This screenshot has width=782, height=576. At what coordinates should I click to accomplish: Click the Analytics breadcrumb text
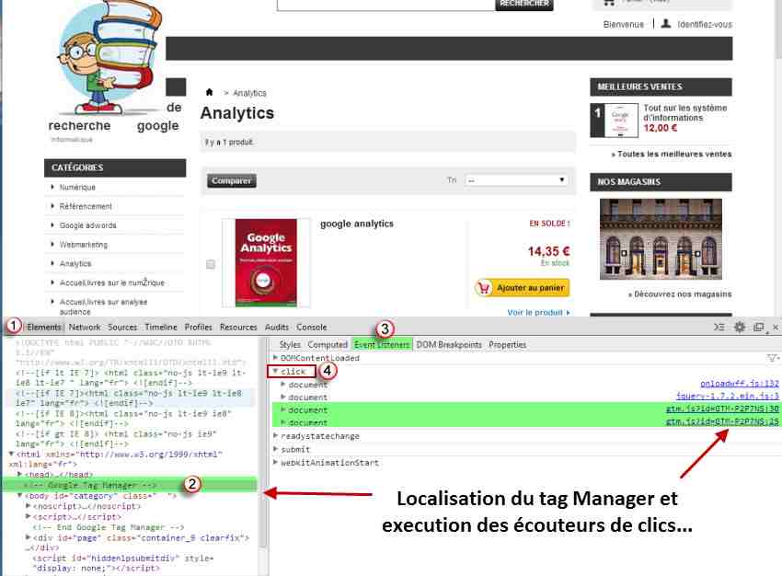pos(249,93)
